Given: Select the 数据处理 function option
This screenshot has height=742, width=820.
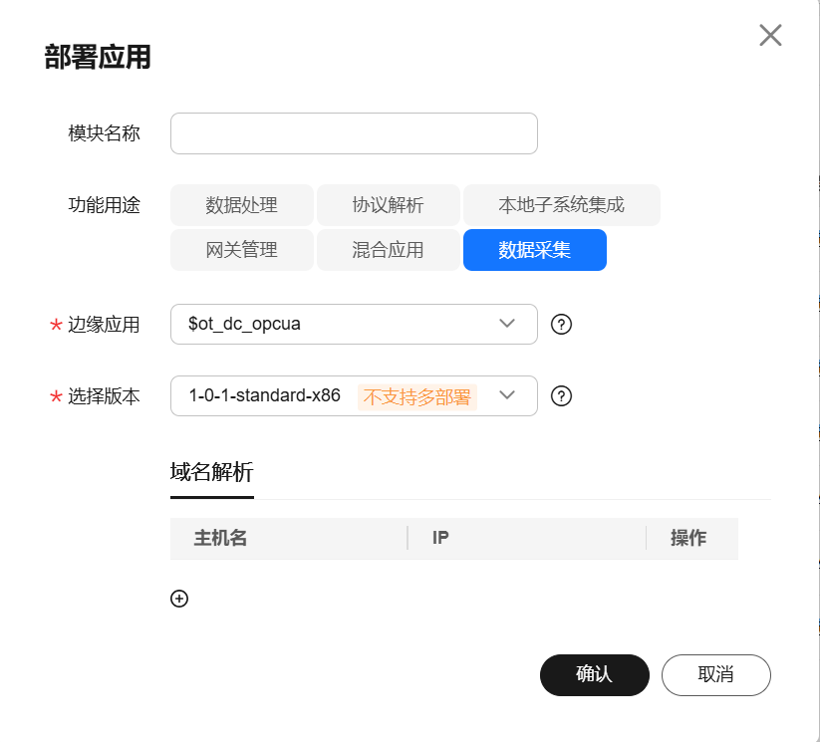Looking at the screenshot, I should point(241,205).
